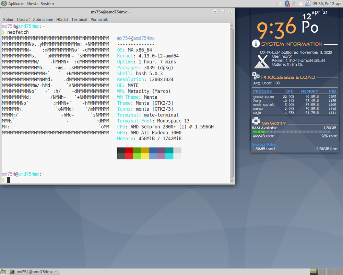Click the terminal window menu dot in titlebar

pyautogui.click(x=4, y=11)
